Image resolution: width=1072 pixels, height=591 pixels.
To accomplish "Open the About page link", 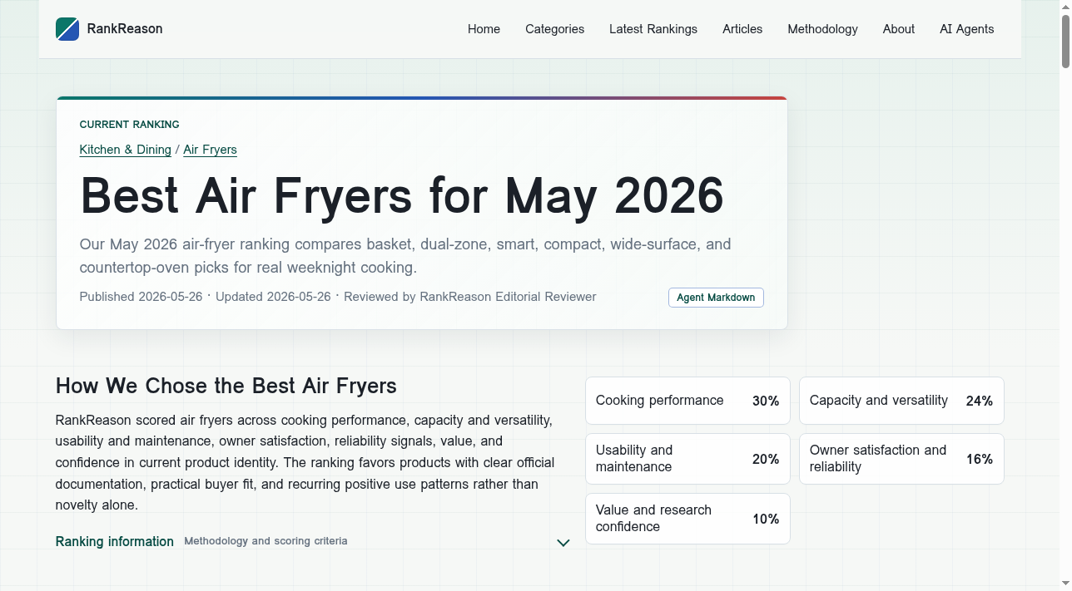I will pos(899,29).
